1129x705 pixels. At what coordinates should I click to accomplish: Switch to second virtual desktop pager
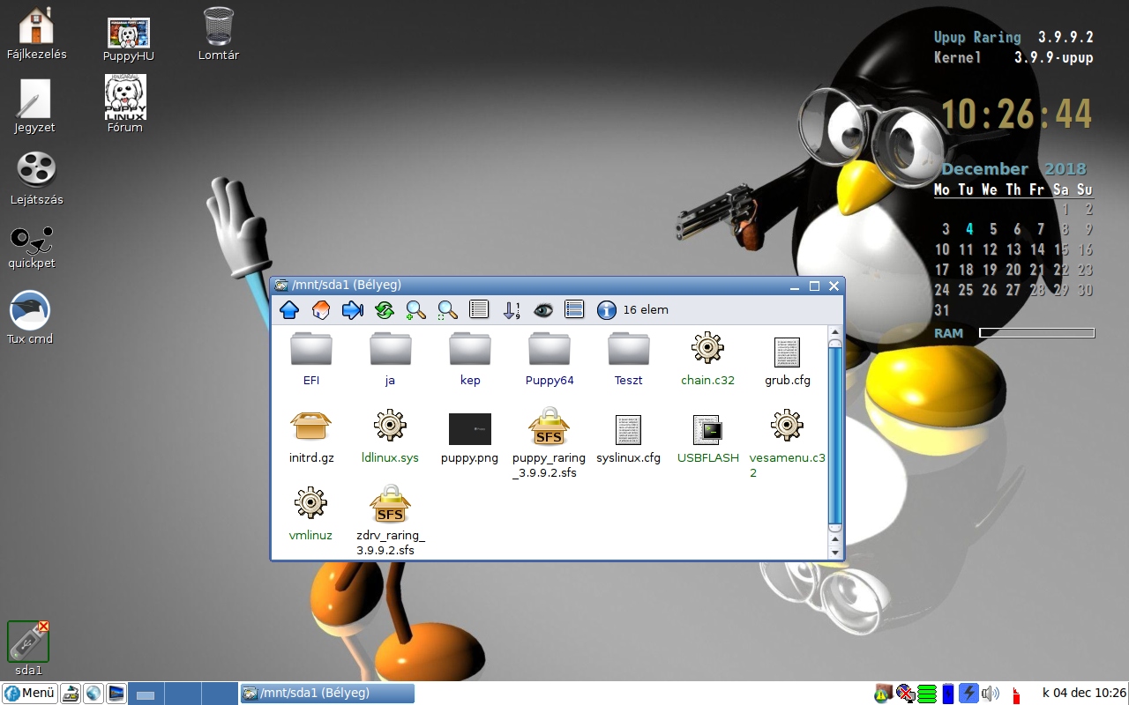(x=183, y=694)
